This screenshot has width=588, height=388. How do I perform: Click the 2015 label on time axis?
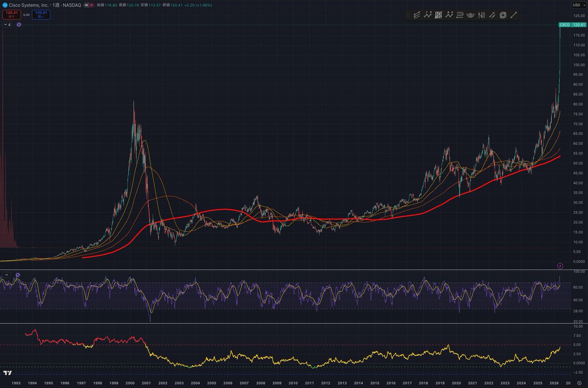tap(374, 383)
